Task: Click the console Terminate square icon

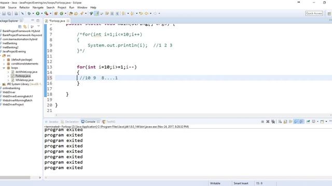Action: (262, 122)
